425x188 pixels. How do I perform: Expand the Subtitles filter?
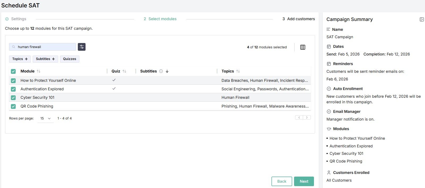tap(45, 59)
